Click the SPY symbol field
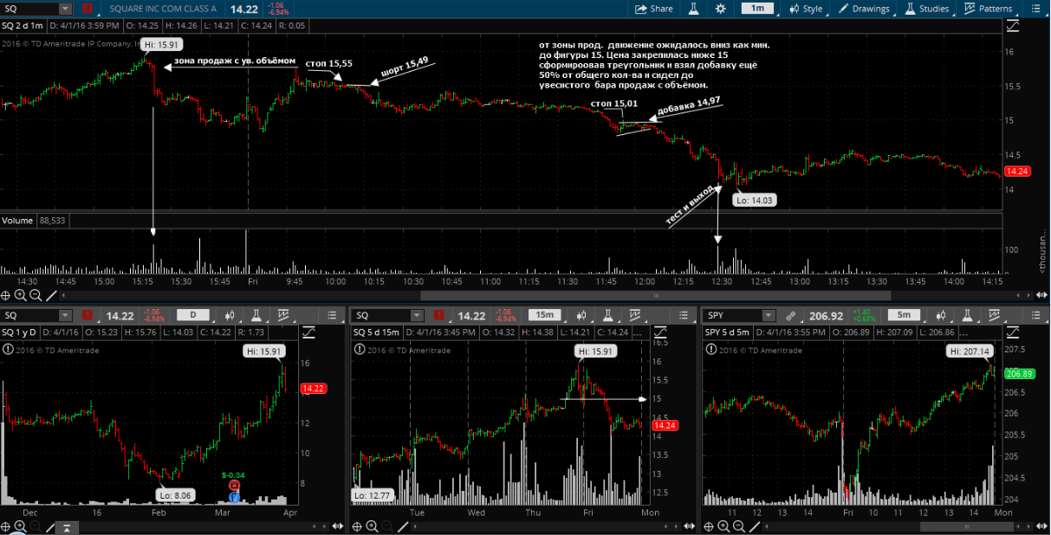The width and height of the screenshot is (1051, 535). click(733, 316)
